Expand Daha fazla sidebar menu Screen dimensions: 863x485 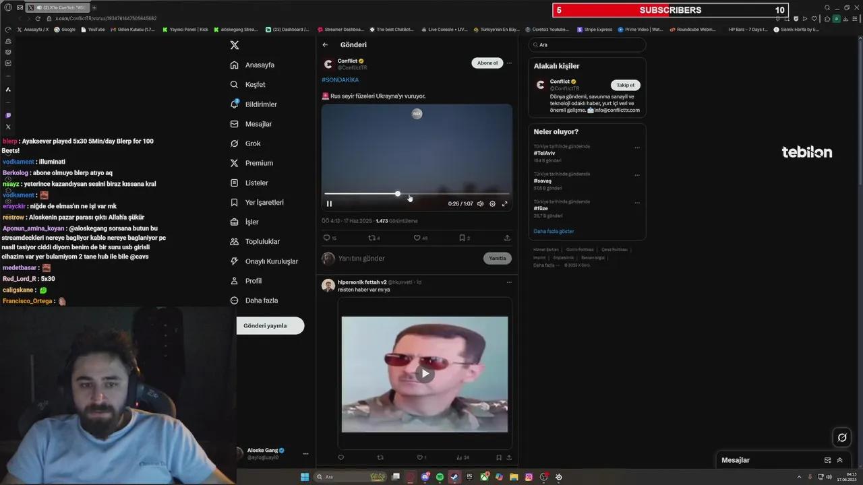click(254, 300)
